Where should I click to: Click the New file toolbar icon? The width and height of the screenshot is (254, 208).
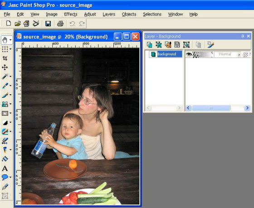click(x=9, y=24)
